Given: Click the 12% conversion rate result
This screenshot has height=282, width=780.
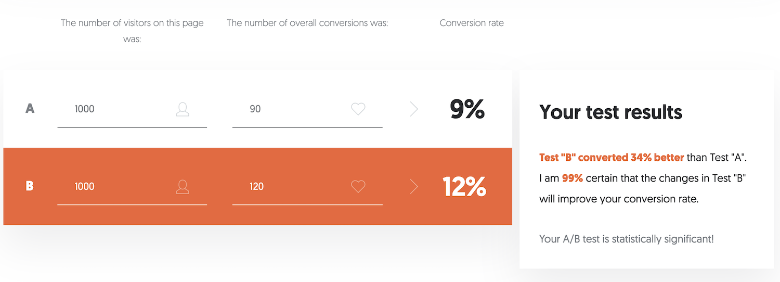Looking at the screenshot, I should 464,187.
